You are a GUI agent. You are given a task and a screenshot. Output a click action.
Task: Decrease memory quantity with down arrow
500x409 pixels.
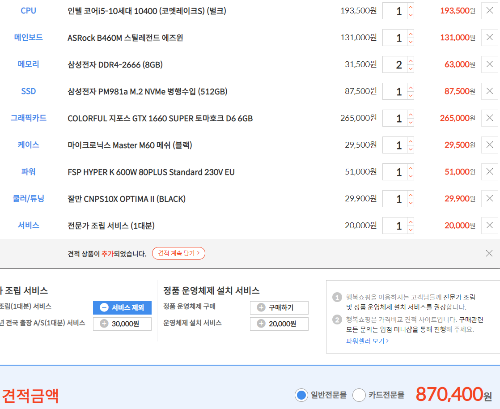411,68
